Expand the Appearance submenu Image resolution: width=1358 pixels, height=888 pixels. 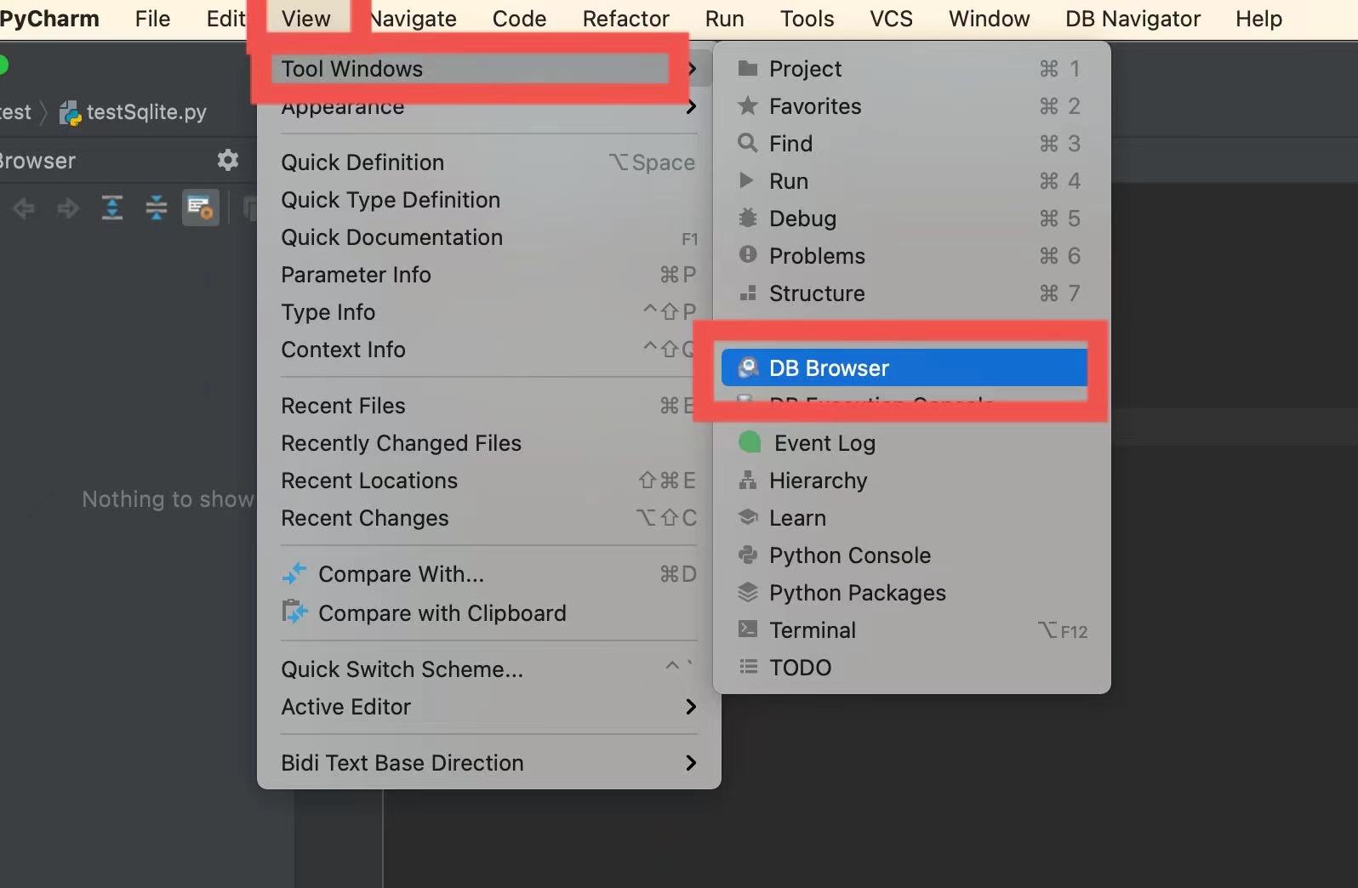tap(341, 107)
